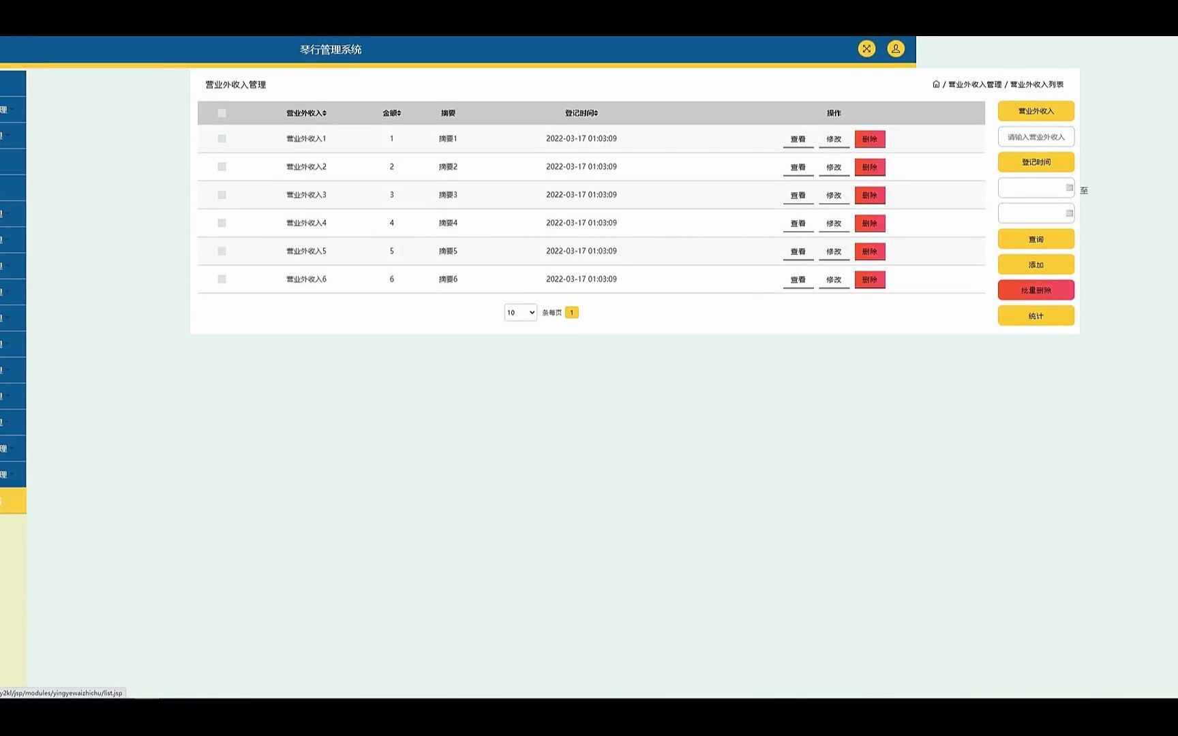Click 修改 for row 营业外收入4

(834, 224)
